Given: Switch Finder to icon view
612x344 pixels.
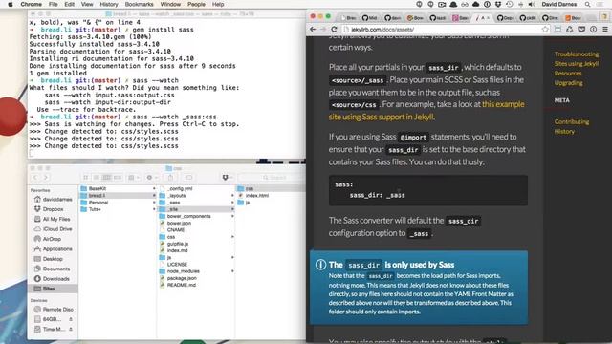Looking at the screenshot, I should point(86,178).
